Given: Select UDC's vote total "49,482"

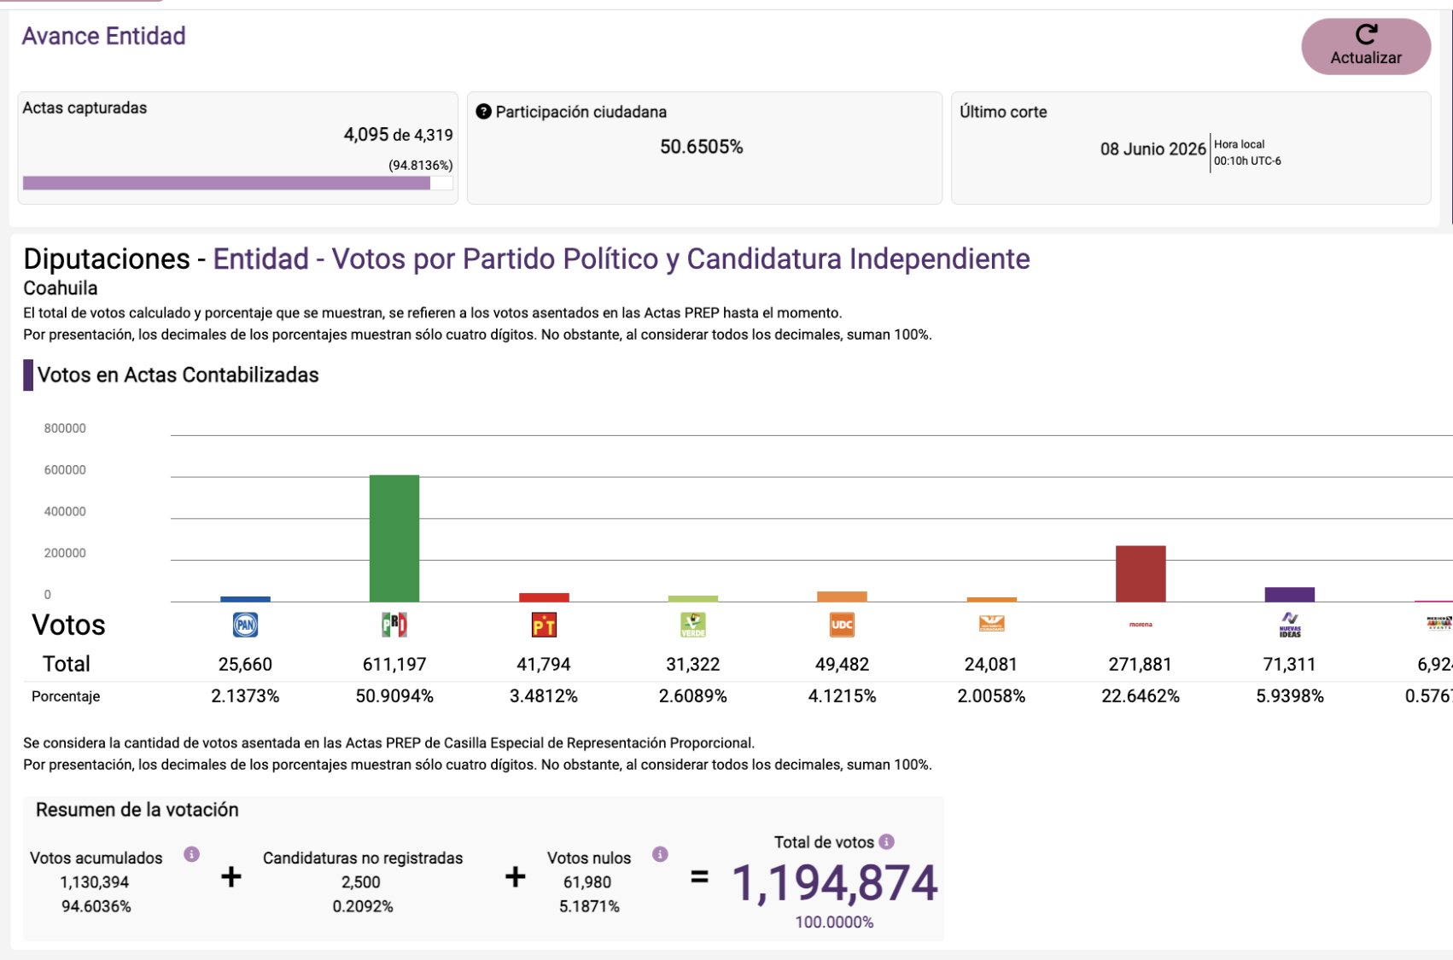Looking at the screenshot, I should pos(842,664).
